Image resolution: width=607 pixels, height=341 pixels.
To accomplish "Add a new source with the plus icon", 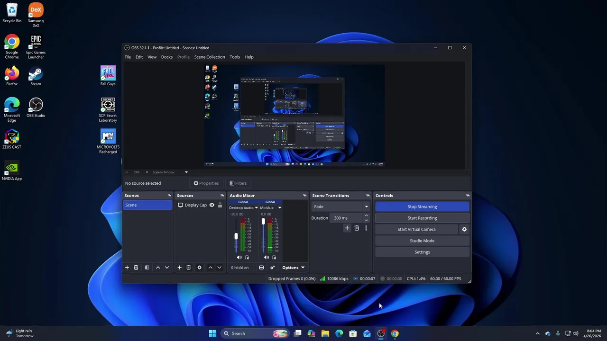I will pyautogui.click(x=179, y=268).
